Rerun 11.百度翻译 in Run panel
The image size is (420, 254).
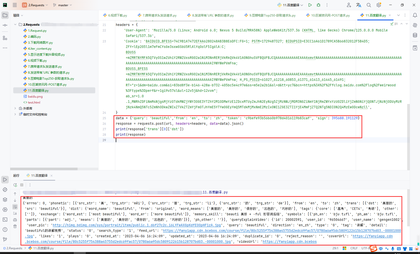pyautogui.click(x=15, y=185)
